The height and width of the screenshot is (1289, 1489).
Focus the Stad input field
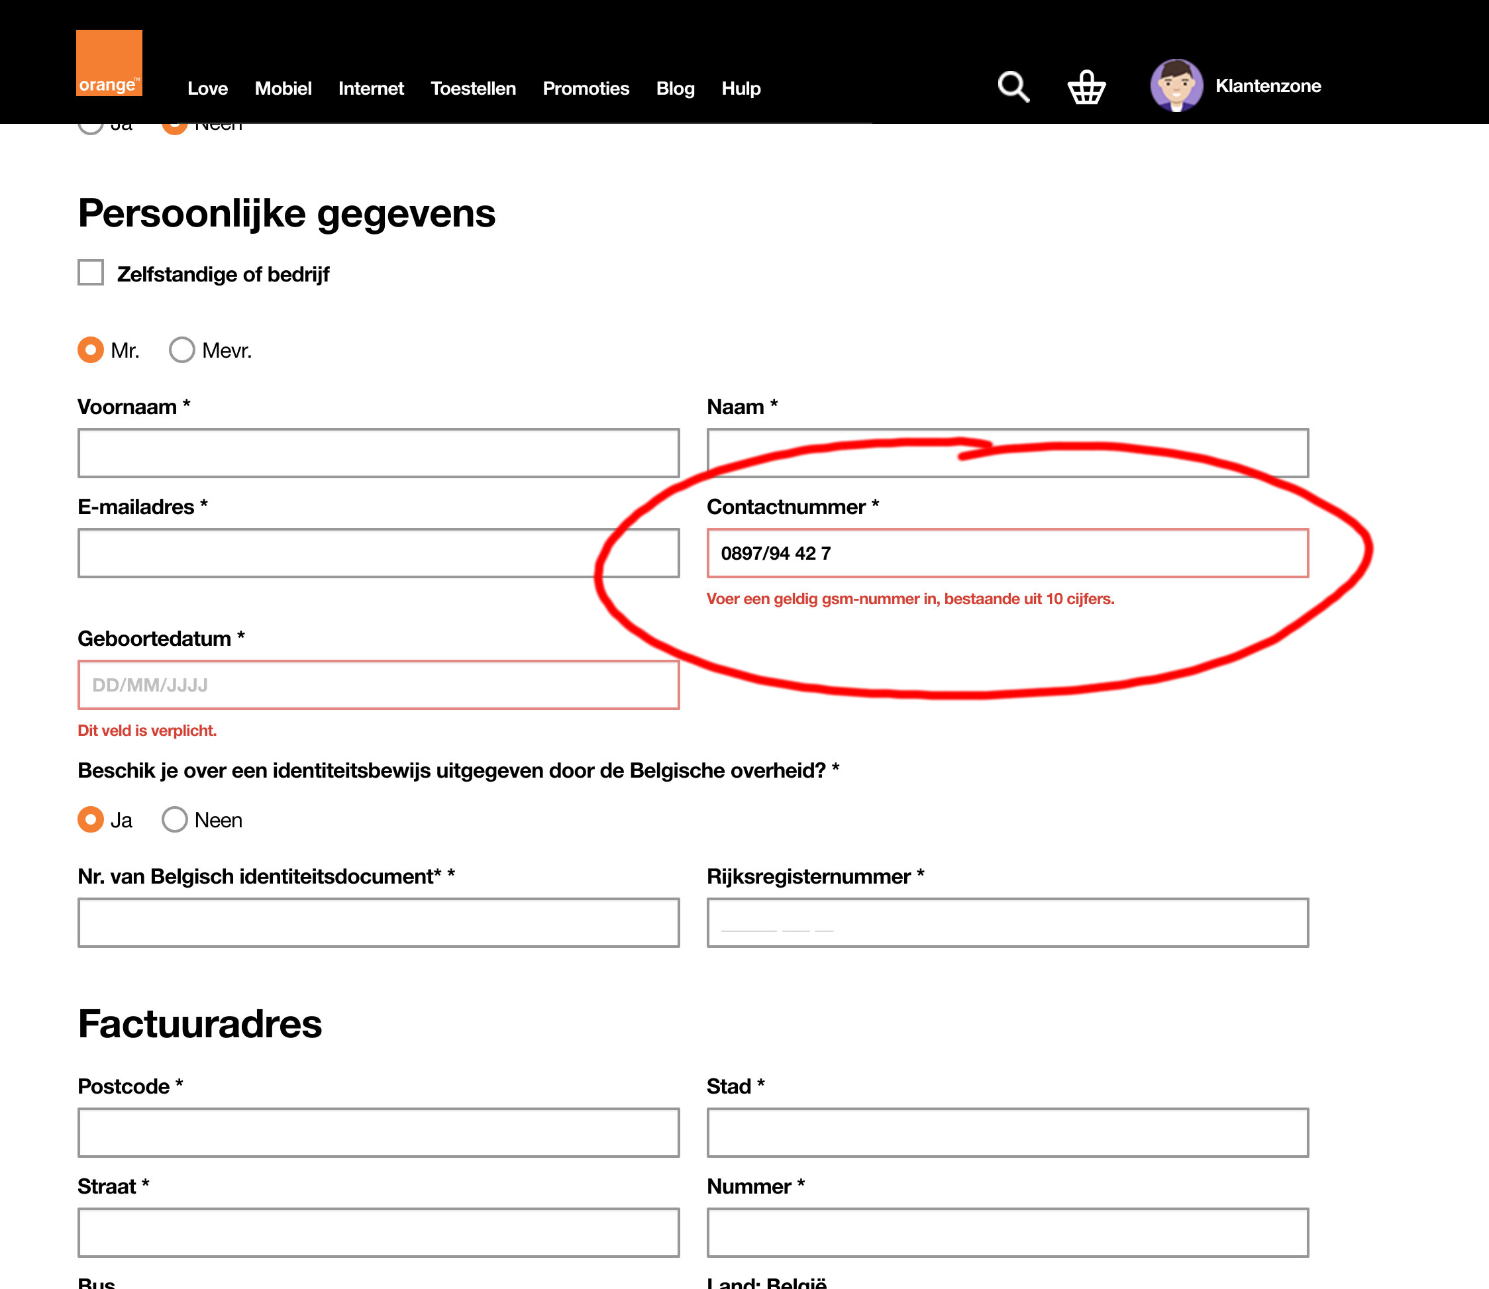pos(1007,1133)
